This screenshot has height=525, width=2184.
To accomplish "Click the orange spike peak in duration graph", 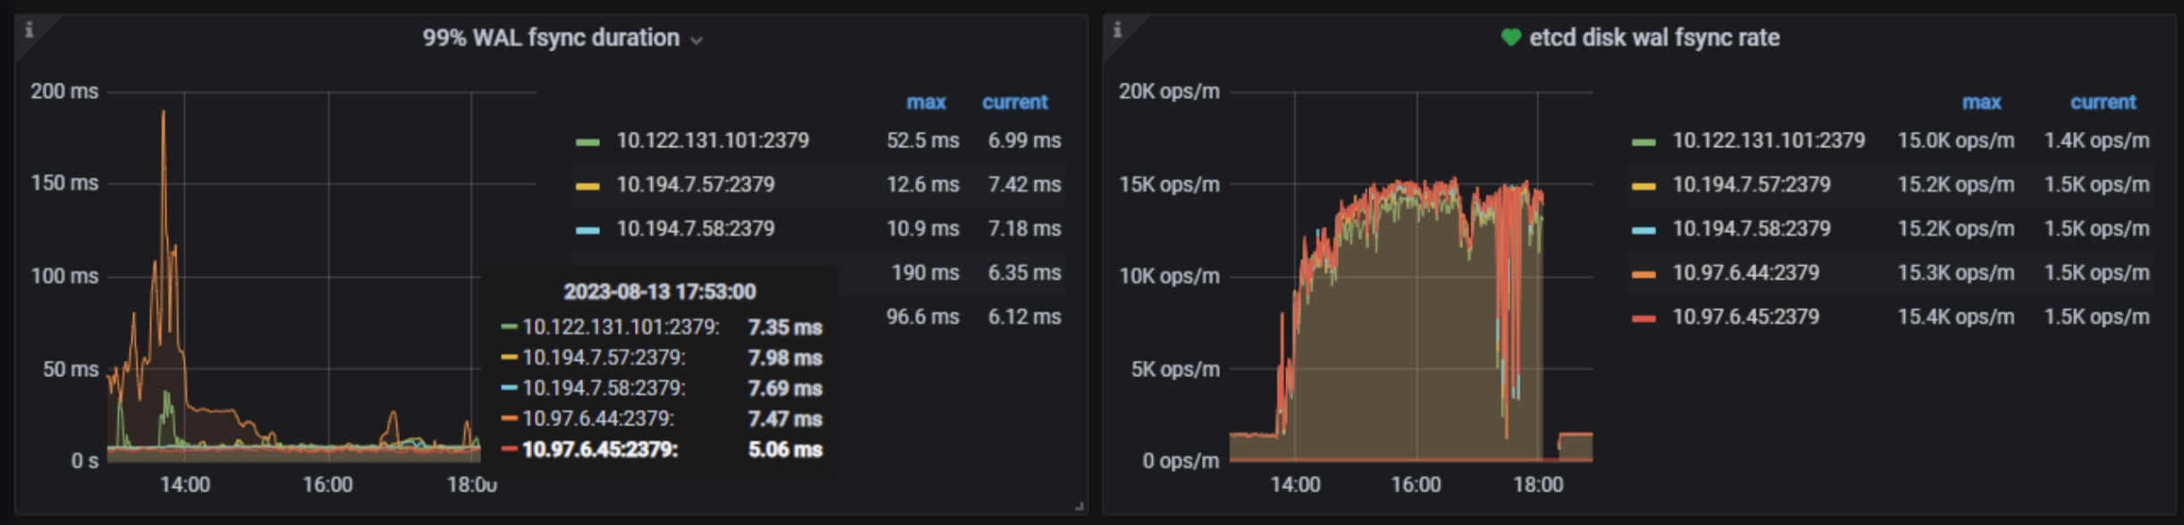I will 164,113.
